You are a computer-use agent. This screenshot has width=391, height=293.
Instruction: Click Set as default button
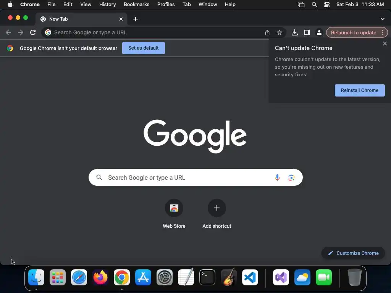click(144, 48)
